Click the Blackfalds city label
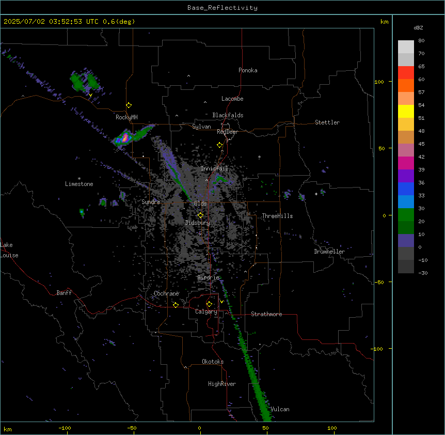Viewport: 445px width, 435px height. click(x=228, y=115)
